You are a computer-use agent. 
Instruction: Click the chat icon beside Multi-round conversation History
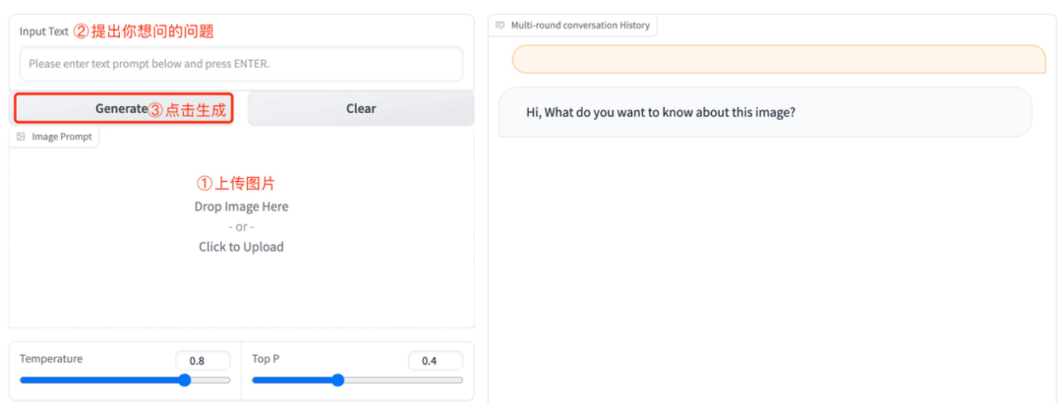500,25
